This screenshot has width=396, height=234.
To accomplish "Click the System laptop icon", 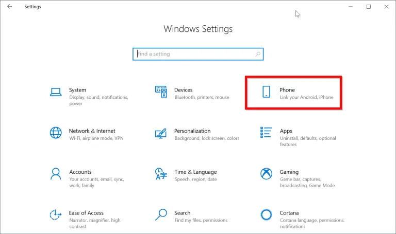I will pyautogui.click(x=56, y=92).
